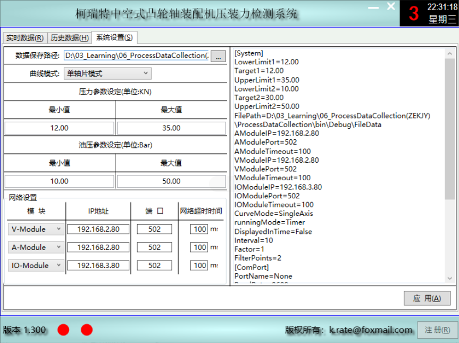459x343 pixels.
Task: Click the V-Module timeout 100 field
Action: (199, 229)
